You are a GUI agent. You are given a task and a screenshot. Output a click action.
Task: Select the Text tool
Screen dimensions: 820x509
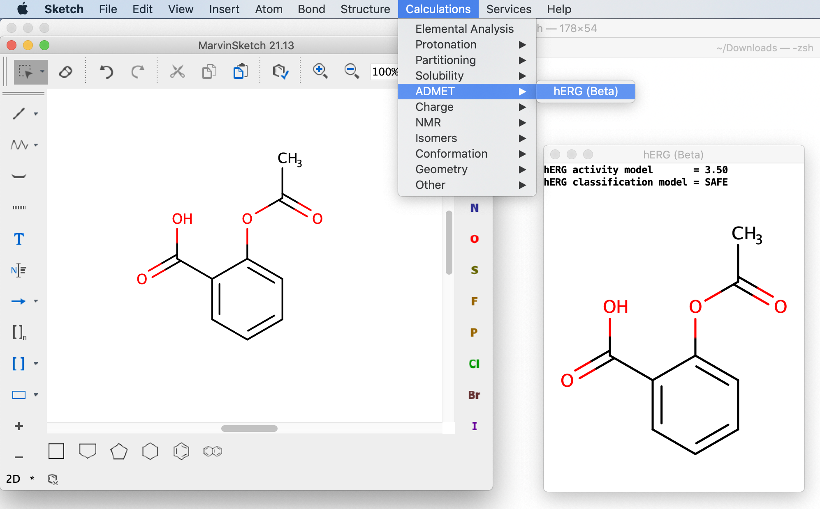[x=19, y=239]
